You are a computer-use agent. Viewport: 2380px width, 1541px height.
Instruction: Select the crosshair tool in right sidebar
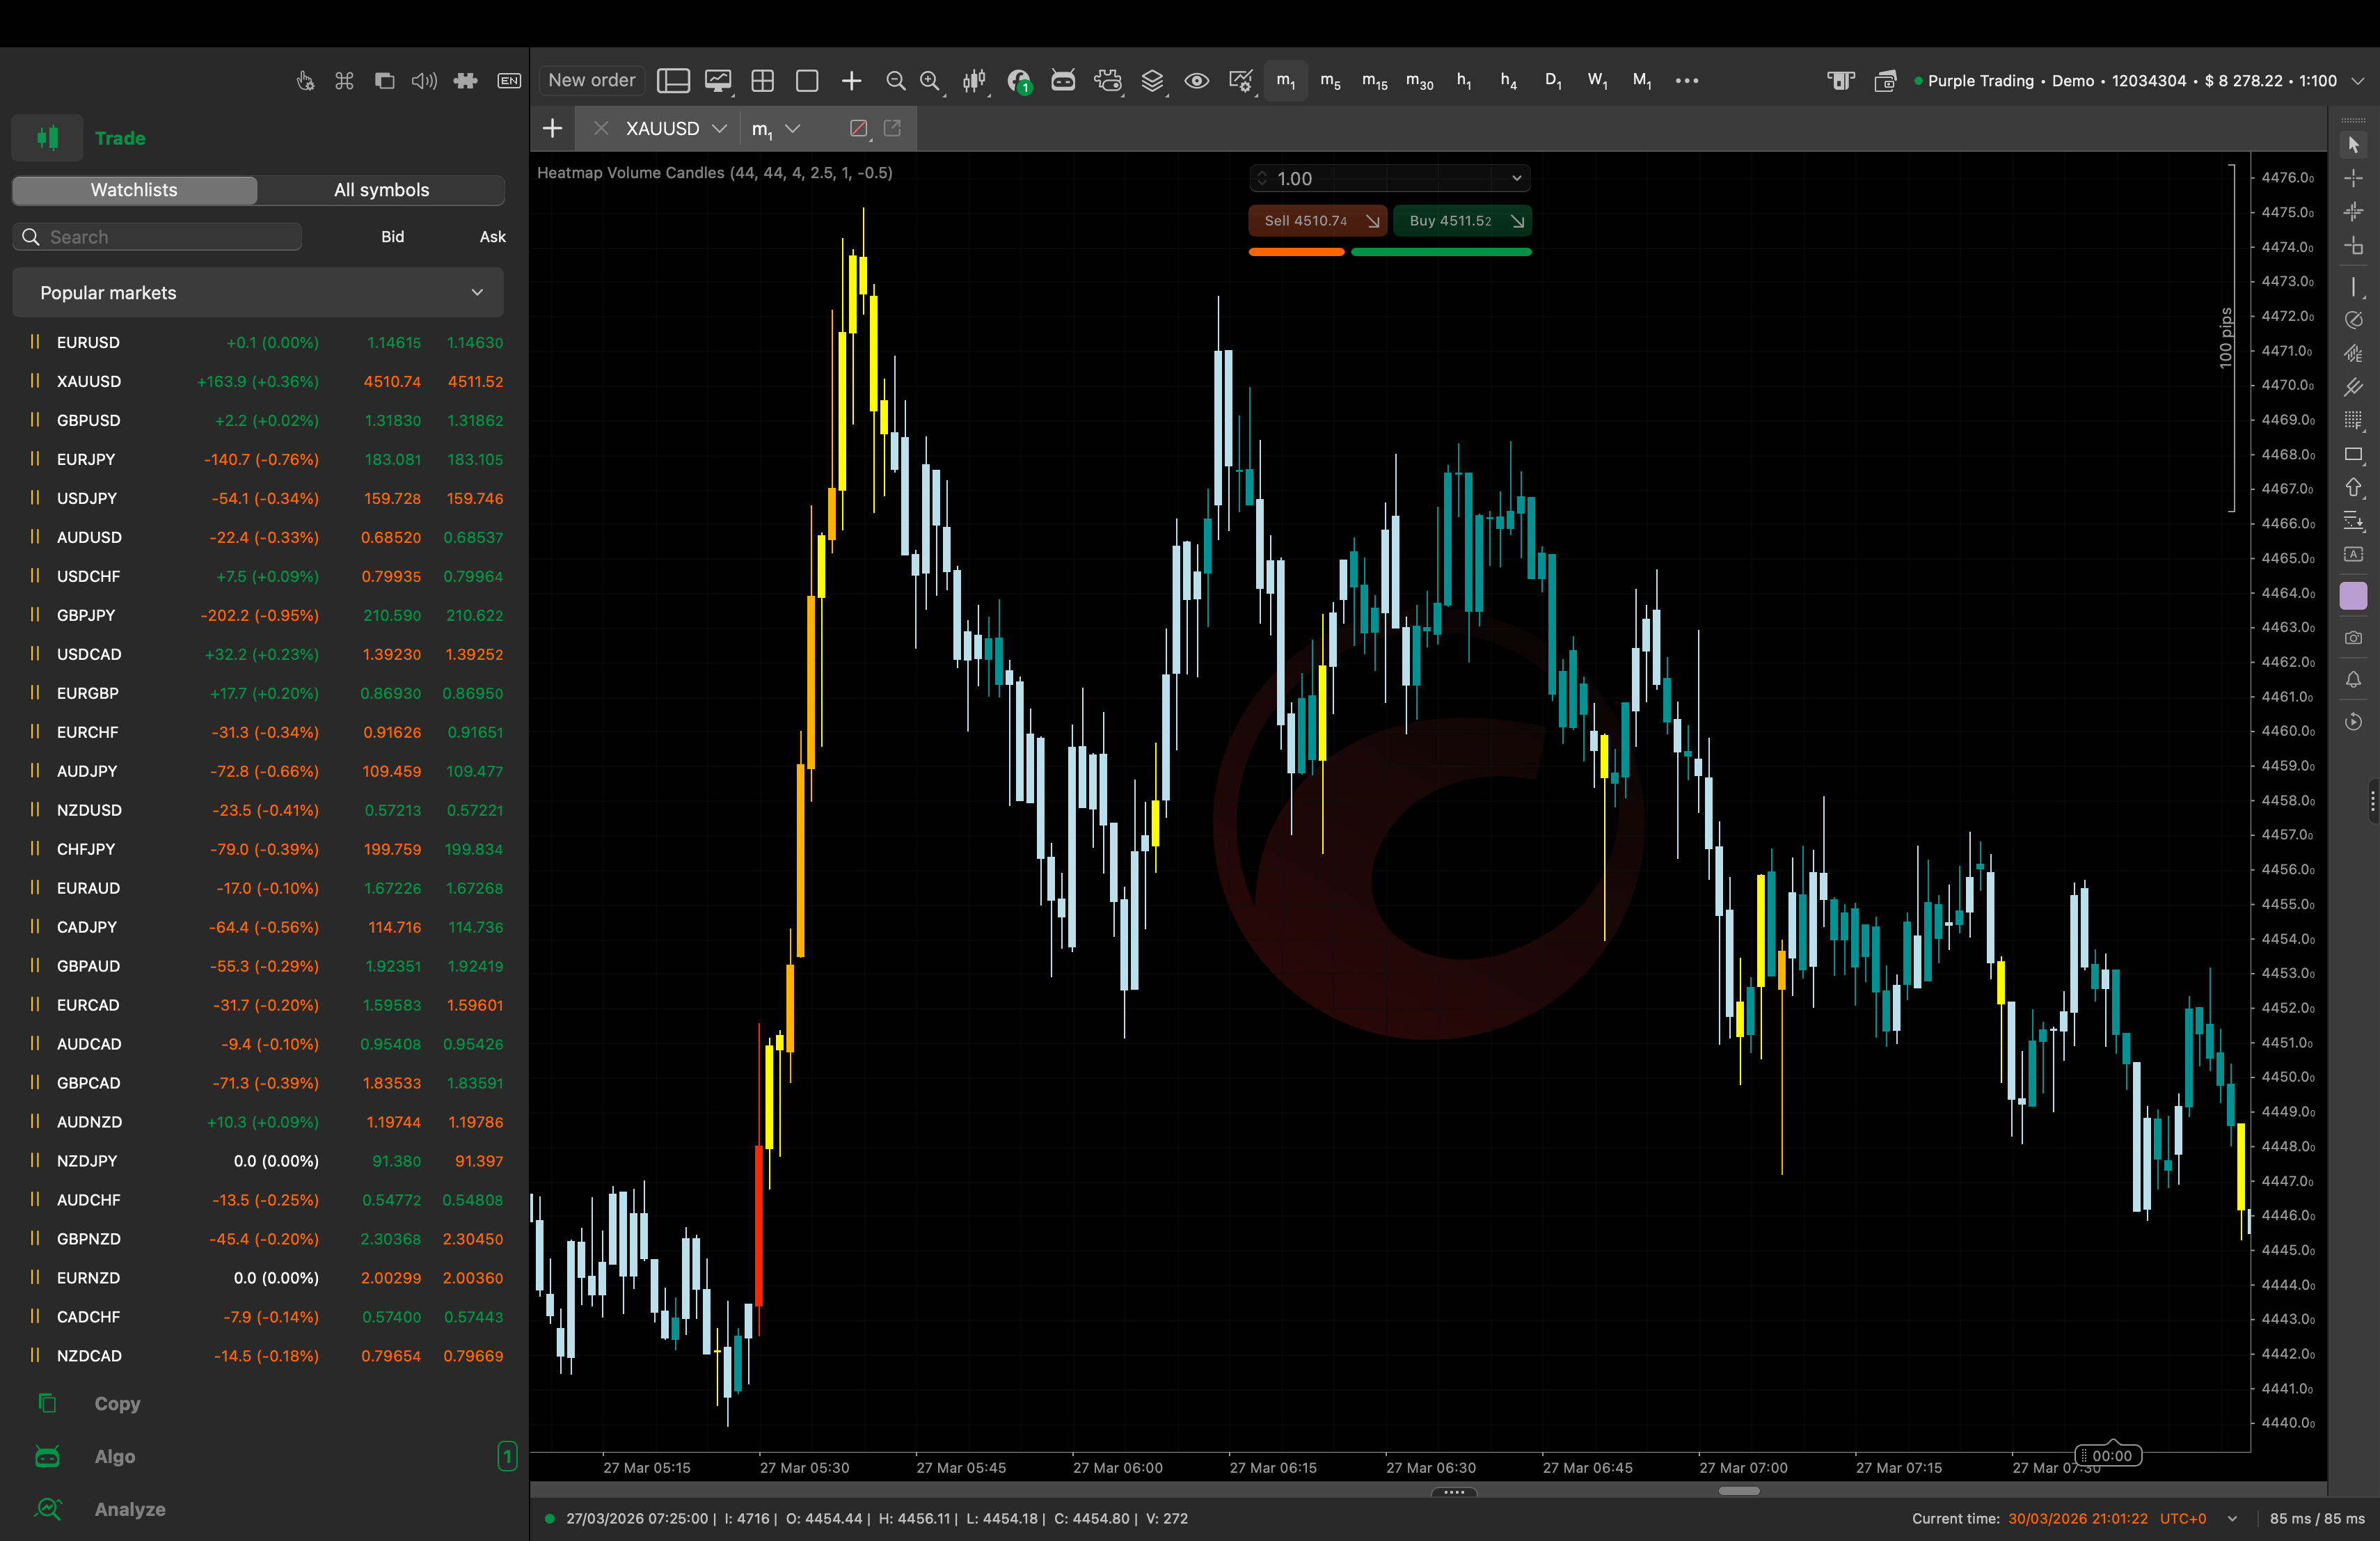tap(2353, 177)
